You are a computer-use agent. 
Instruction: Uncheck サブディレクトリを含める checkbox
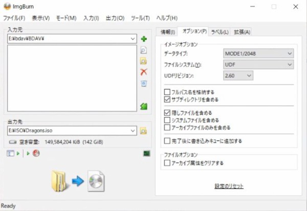tap(167, 99)
